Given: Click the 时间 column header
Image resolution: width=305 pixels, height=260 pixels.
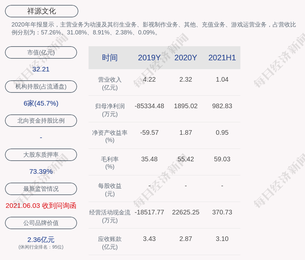Looking at the screenshot, I should pyautogui.click(x=110, y=58).
